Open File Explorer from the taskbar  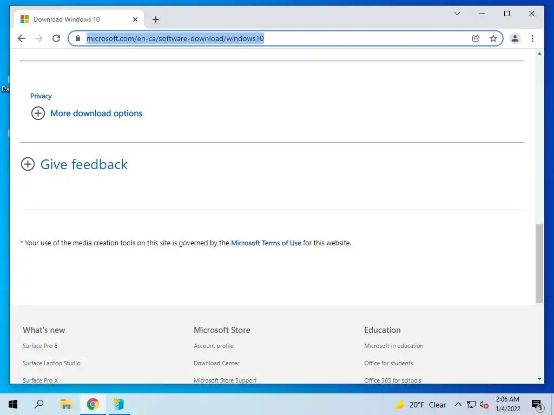(x=66, y=404)
